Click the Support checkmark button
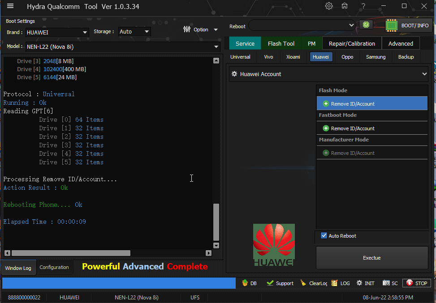Viewport: 436px width, 303px height. 280,283
